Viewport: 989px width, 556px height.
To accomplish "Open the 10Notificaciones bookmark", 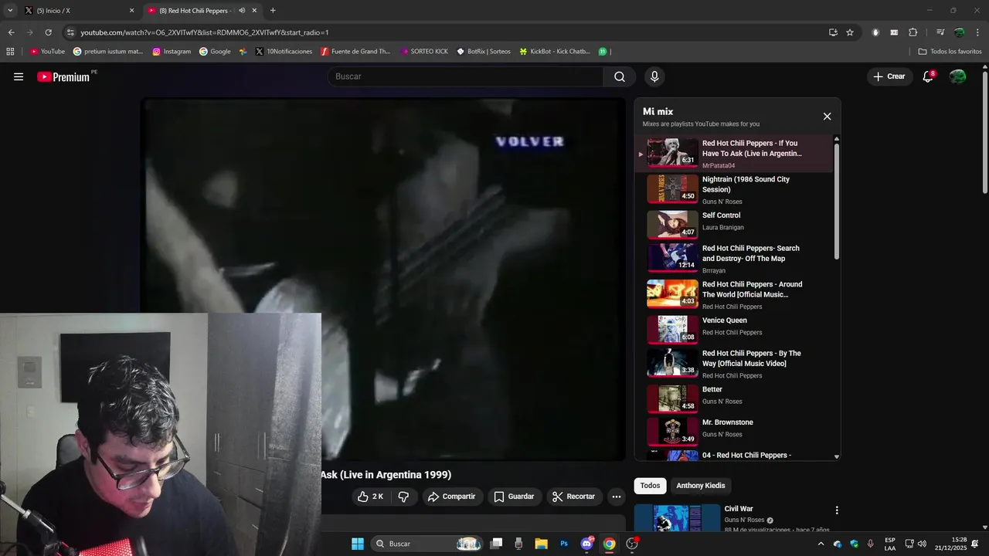I will tap(284, 52).
